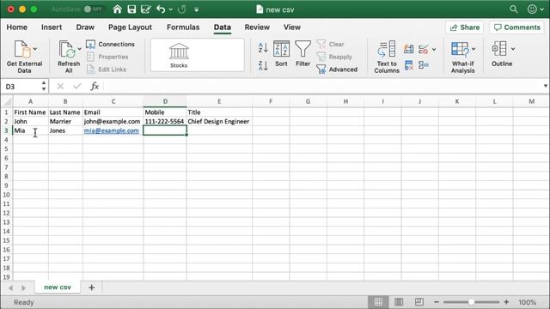The height and width of the screenshot is (309, 550).
Task: Click the Undo arrow icon
Action: [161, 9]
